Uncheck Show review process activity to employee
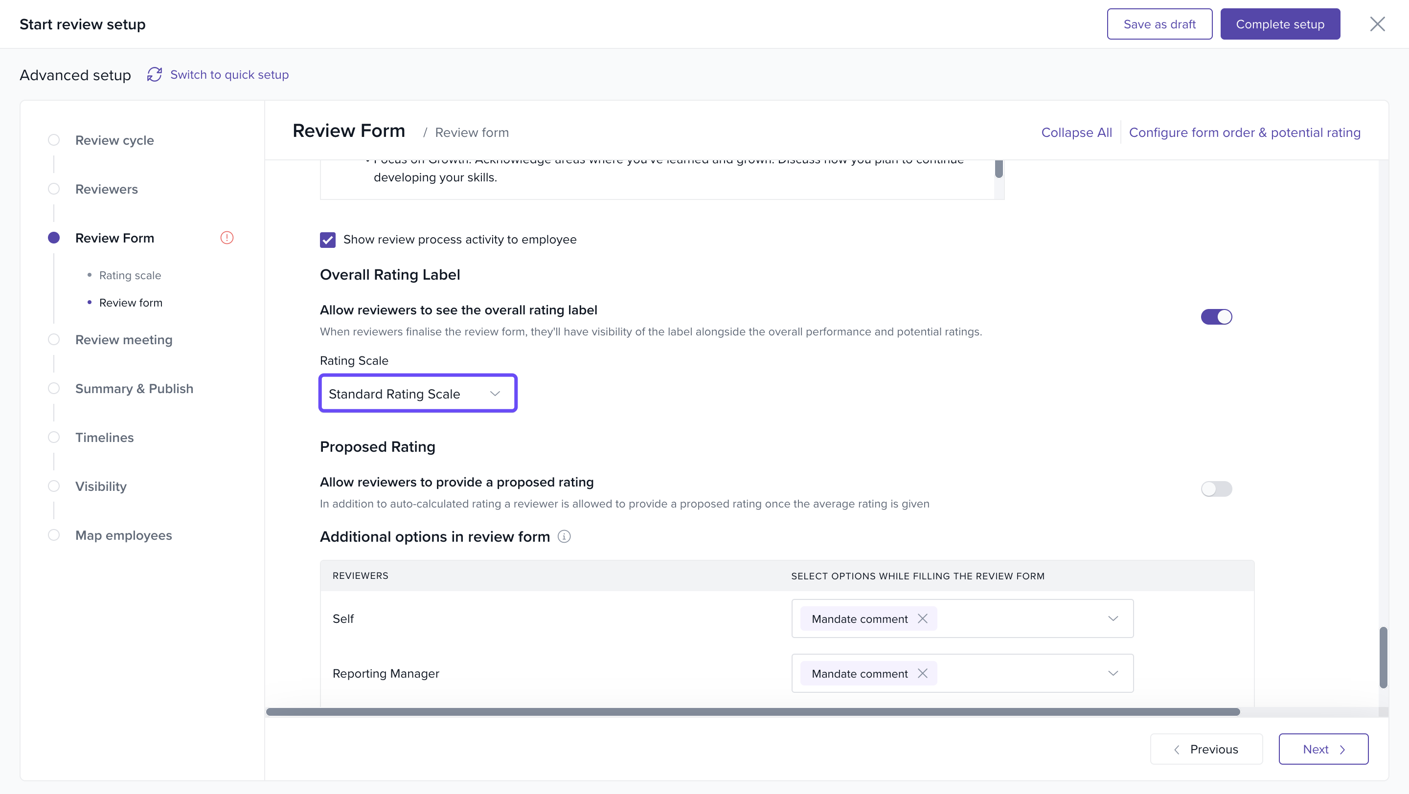Image resolution: width=1409 pixels, height=794 pixels. [328, 240]
